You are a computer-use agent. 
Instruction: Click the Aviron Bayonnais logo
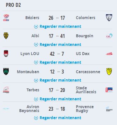click(x=6, y=108)
